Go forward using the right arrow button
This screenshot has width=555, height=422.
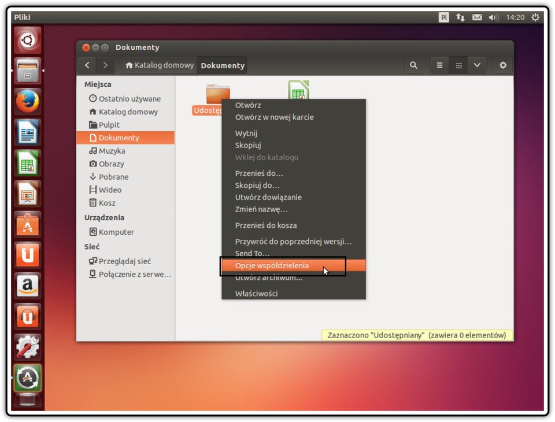coord(105,65)
